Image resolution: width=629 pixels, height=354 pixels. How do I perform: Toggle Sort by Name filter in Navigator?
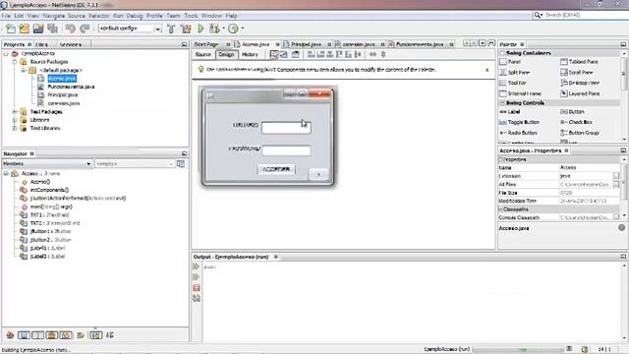tap(95, 335)
